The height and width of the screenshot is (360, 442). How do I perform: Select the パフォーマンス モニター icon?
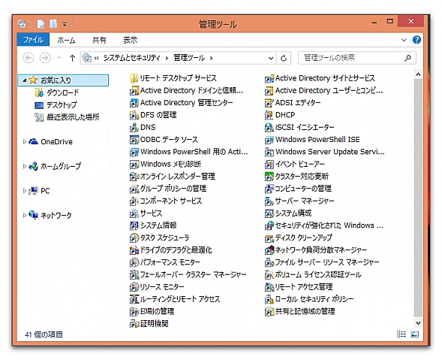134,262
